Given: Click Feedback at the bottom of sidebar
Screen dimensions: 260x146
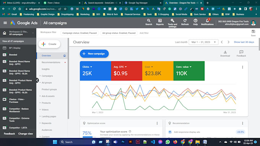Looking at the screenshot, I should [10, 133].
